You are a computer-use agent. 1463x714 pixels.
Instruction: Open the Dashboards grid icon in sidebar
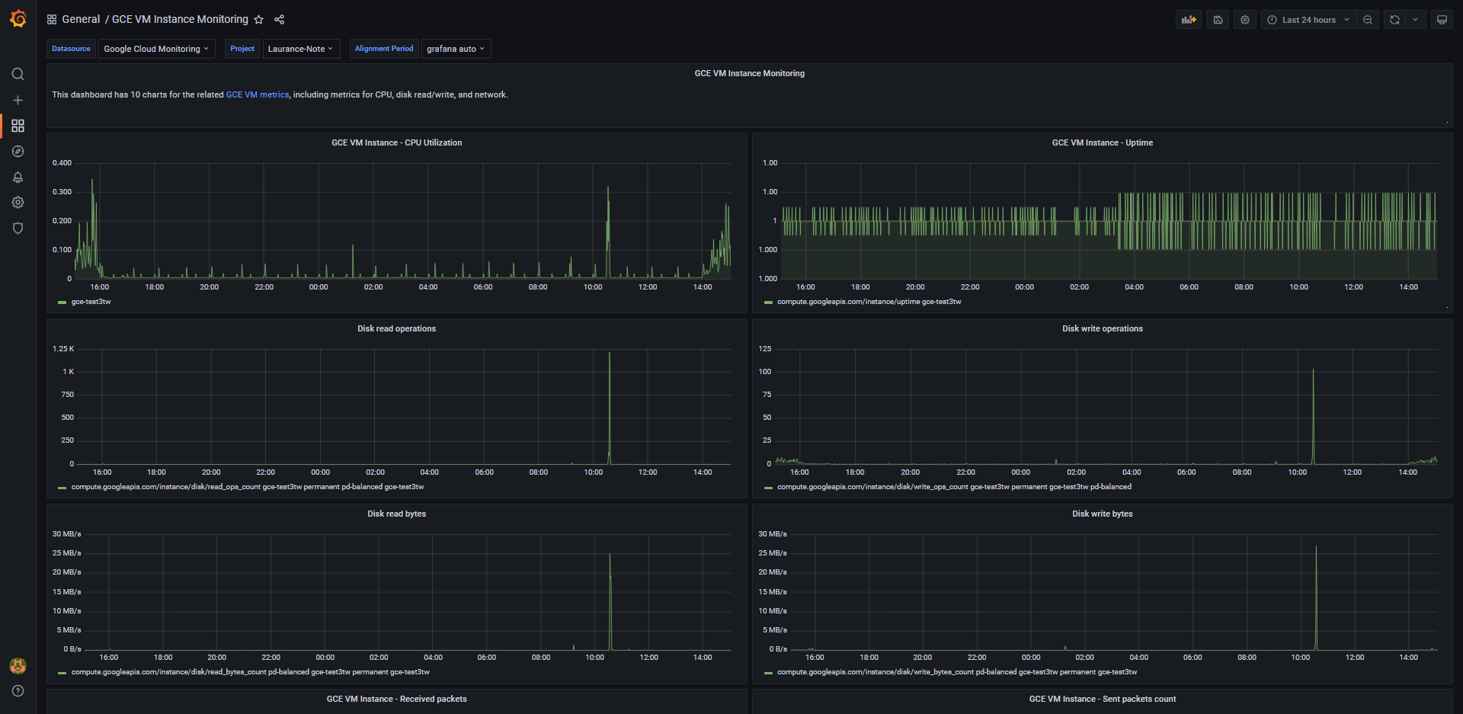pyautogui.click(x=18, y=126)
